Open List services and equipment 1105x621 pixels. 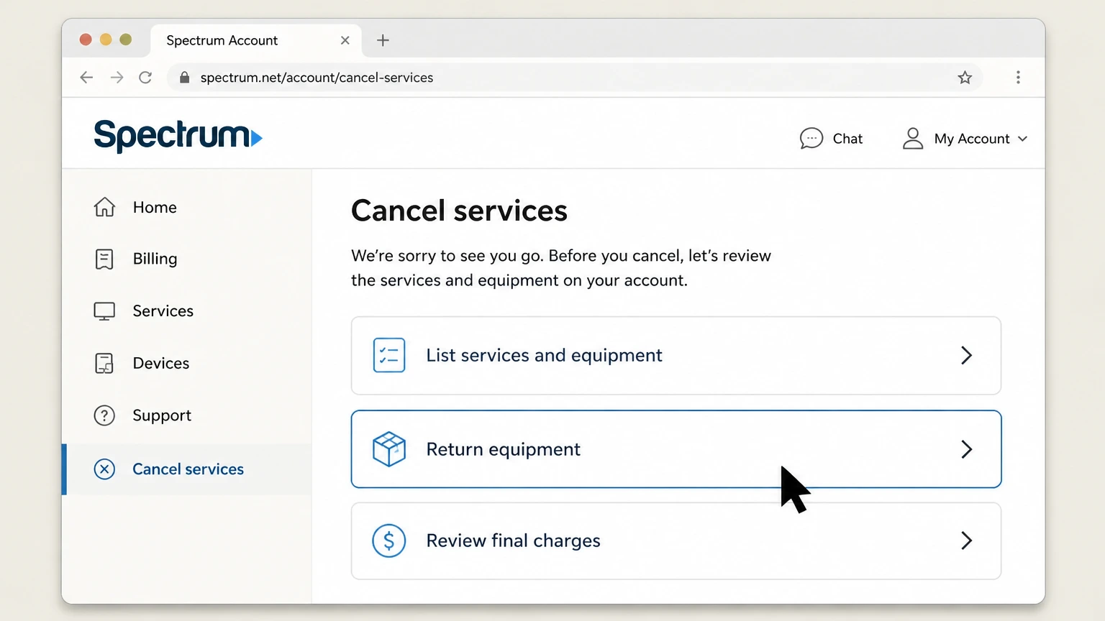[676, 356]
